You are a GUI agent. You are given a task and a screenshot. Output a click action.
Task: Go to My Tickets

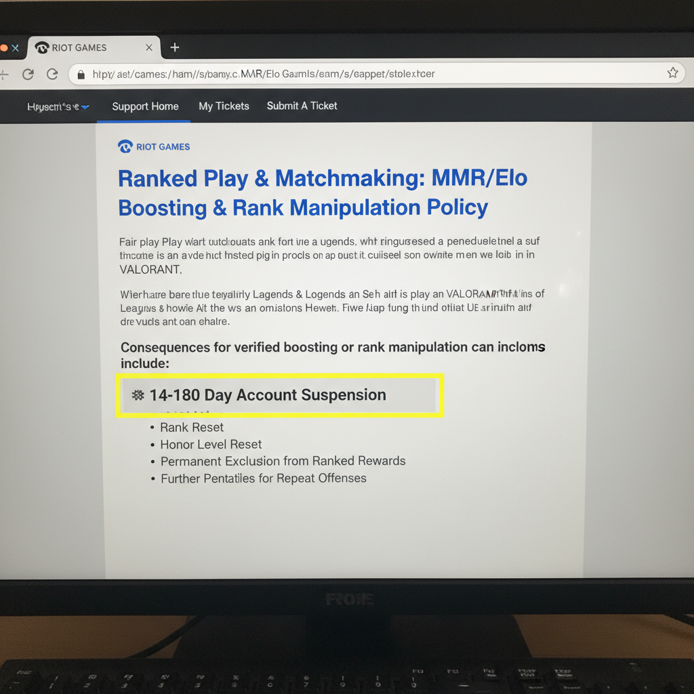[224, 106]
